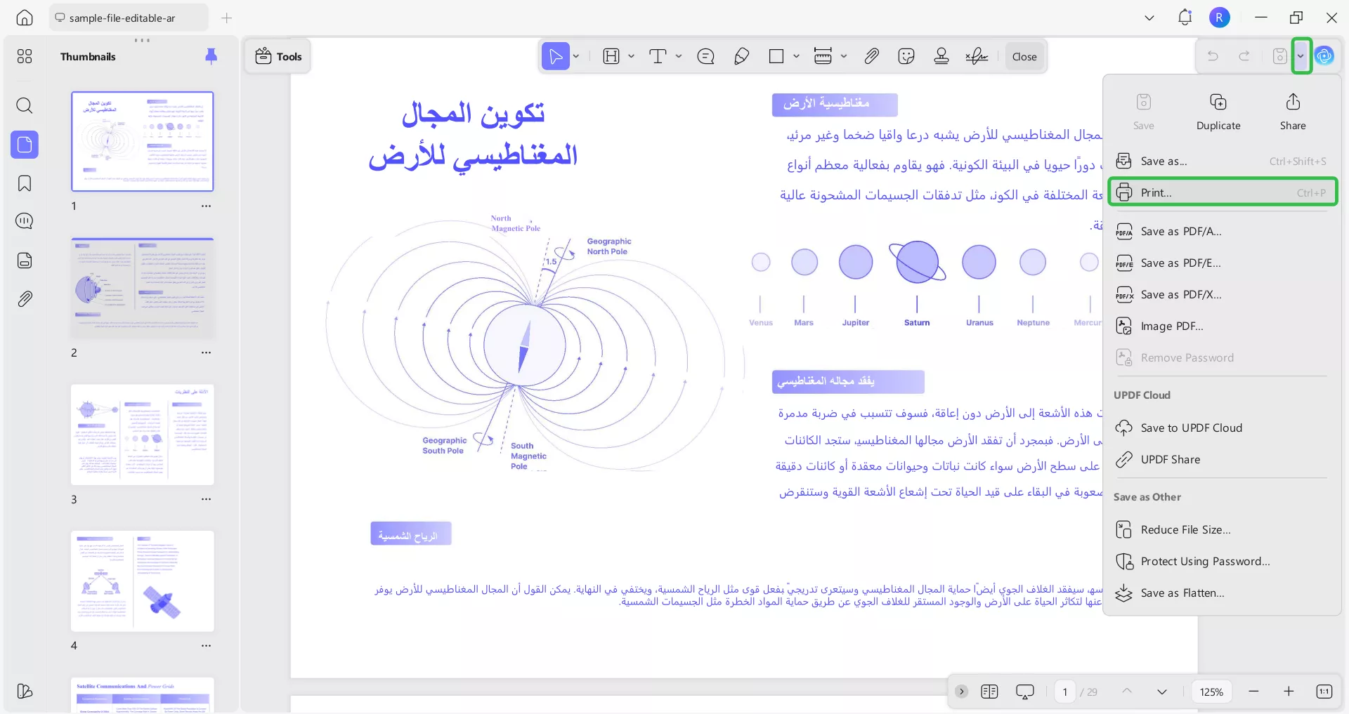Screen dimensions: 1349x714
Task: Open page 3 from the thumbnails
Action: [x=142, y=435]
